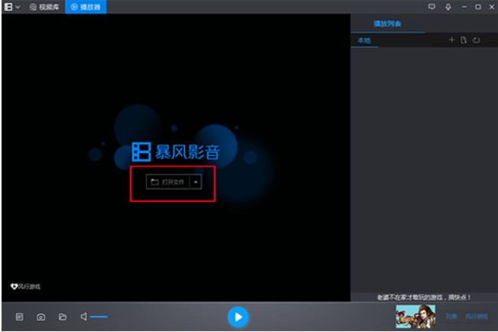The image size is (498, 332).
Task: Maximize the player window
Action: (478, 7)
